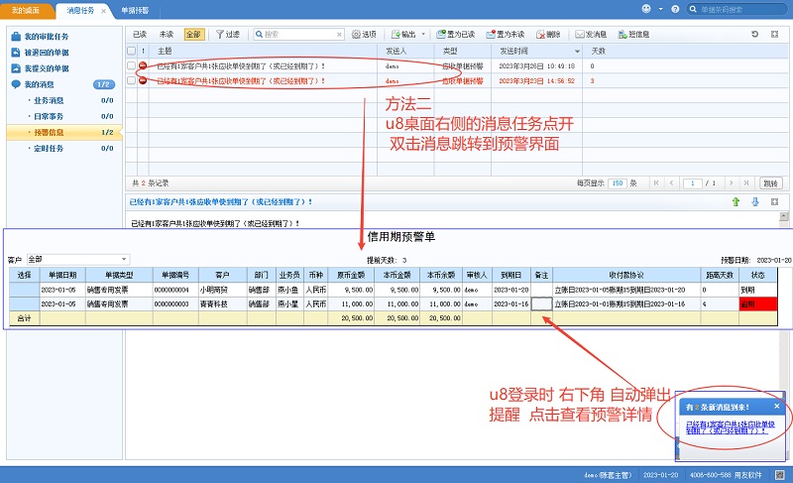
Task: Refresh the message list
Action: pyautogui.click(x=755, y=34)
